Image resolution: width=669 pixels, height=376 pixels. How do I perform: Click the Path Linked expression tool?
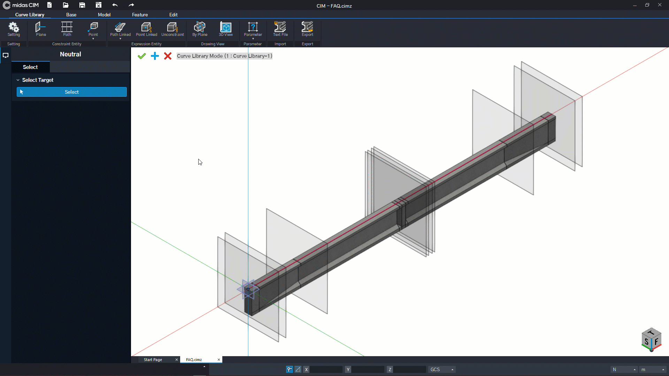pyautogui.click(x=120, y=29)
